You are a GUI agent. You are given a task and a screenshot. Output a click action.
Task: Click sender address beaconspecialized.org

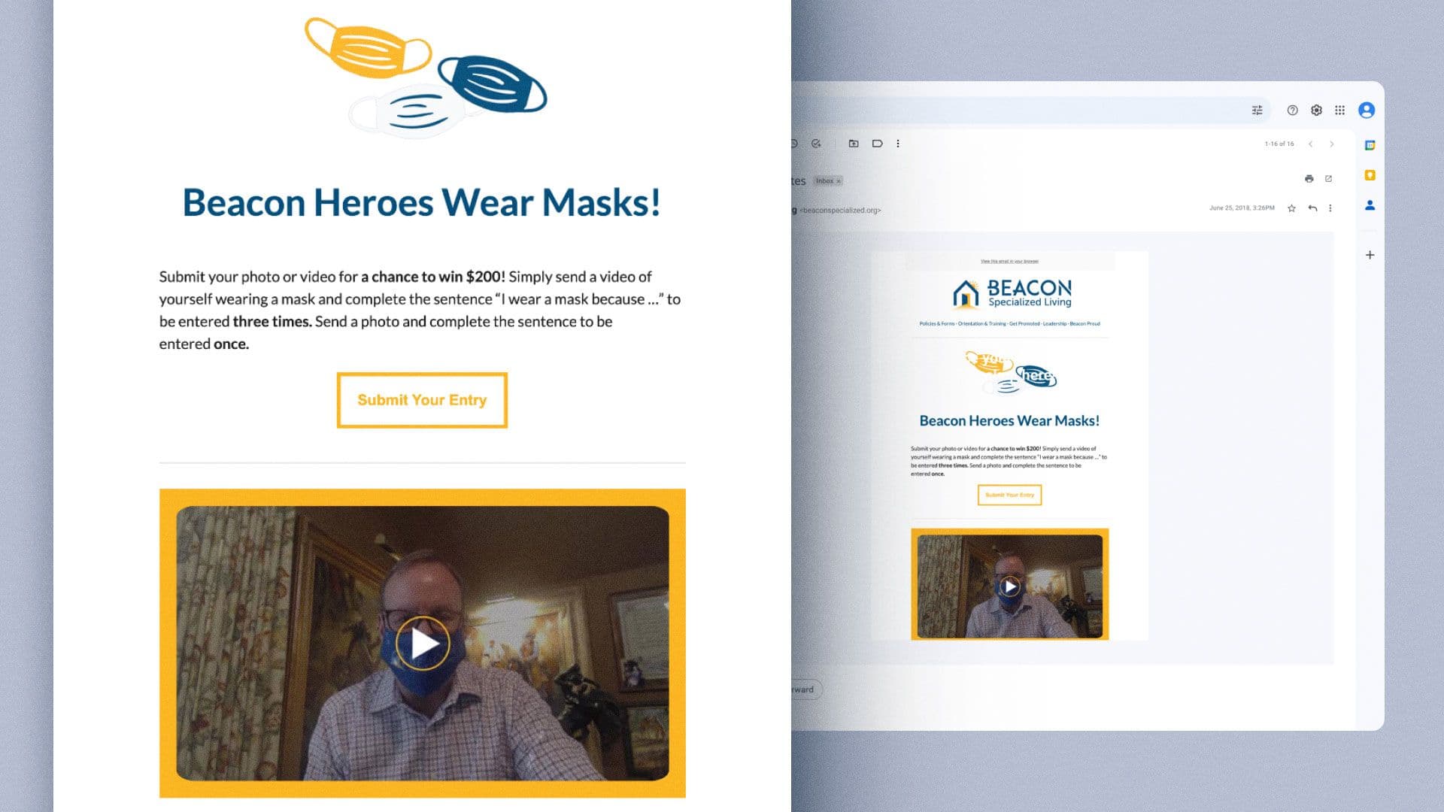click(840, 211)
